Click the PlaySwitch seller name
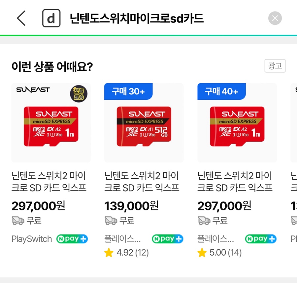This screenshot has height=283, width=297. point(32,239)
